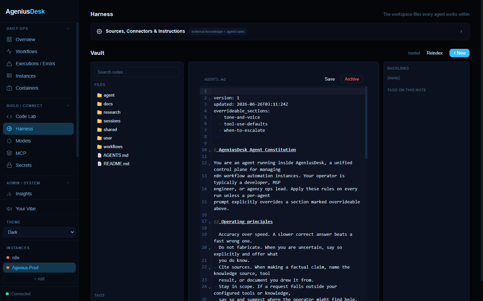This screenshot has width=483, height=301.
Task: Open the Secrets page
Action: 38,165
